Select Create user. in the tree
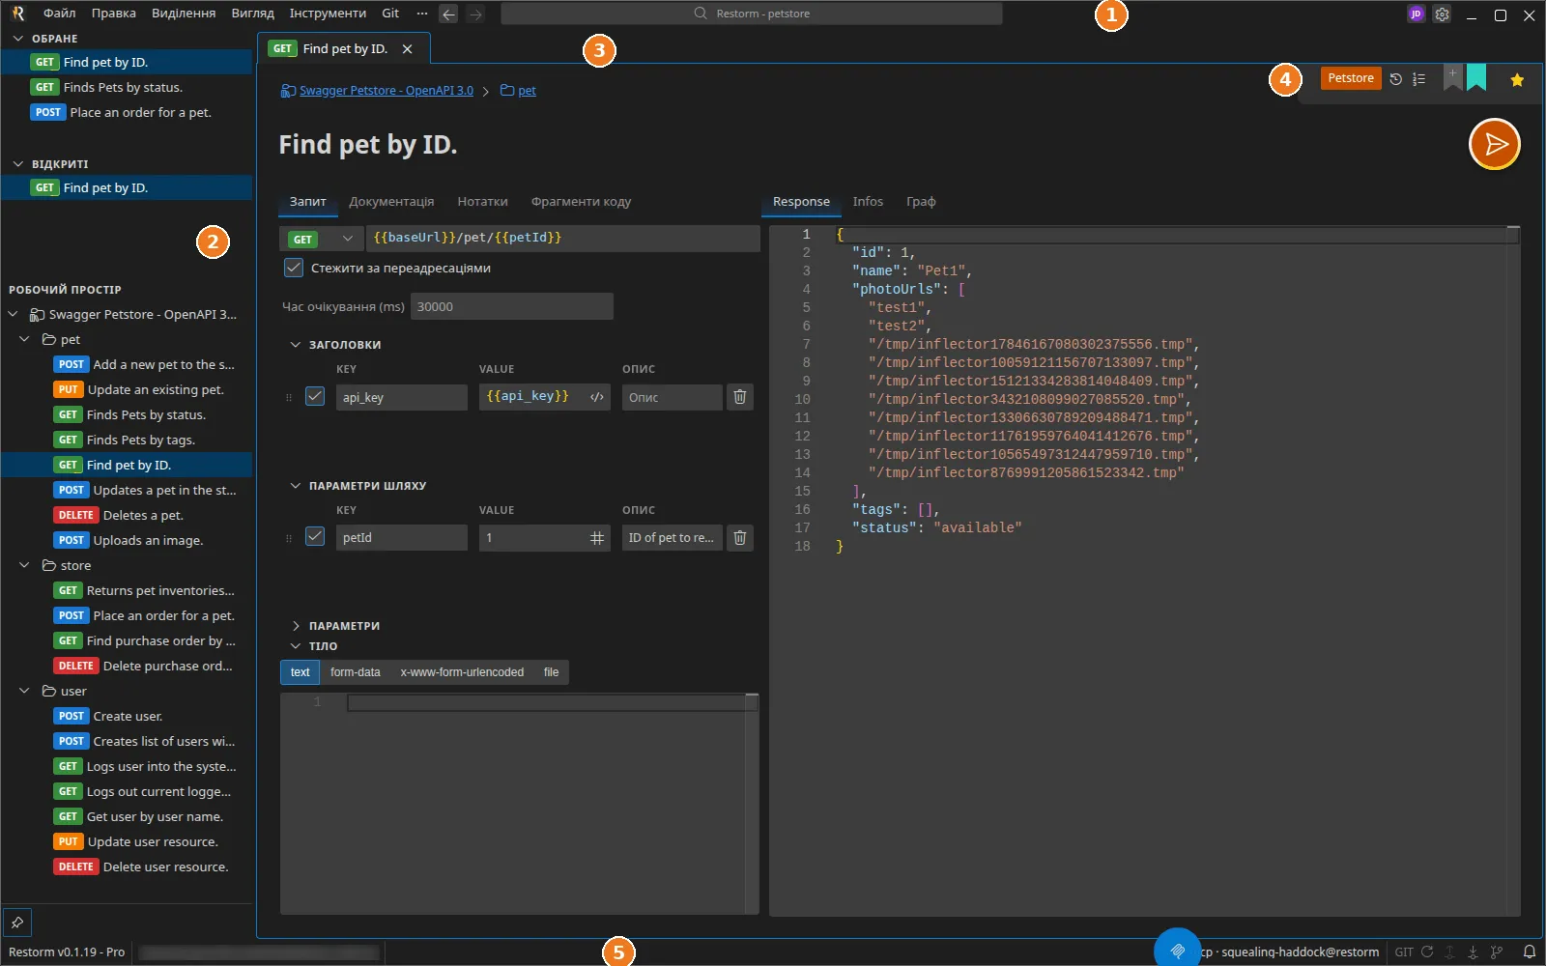The height and width of the screenshot is (966, 1546). pos(128,716)
